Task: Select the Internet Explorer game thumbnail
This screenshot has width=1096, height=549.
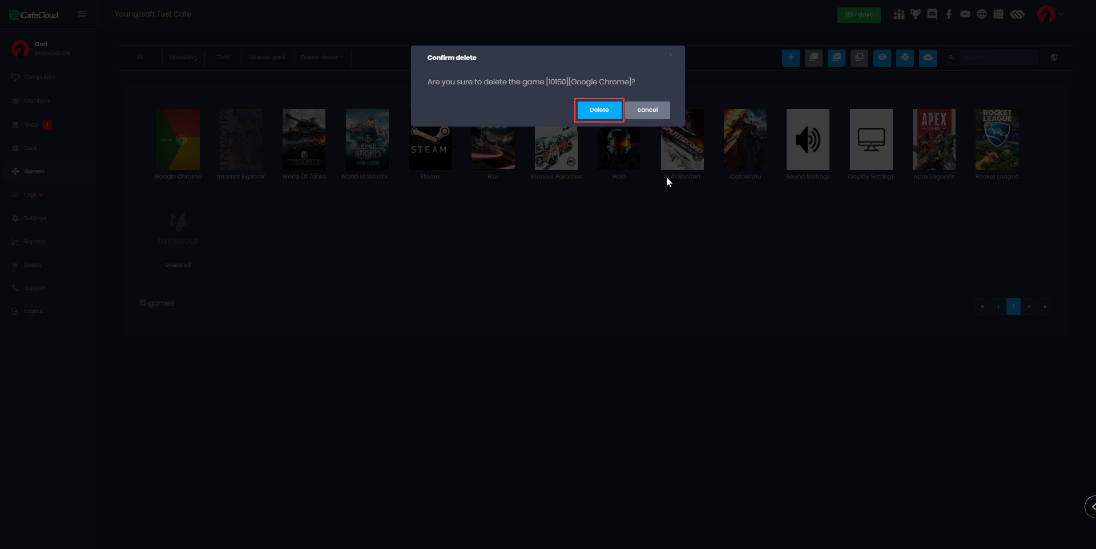Action: 241,139
